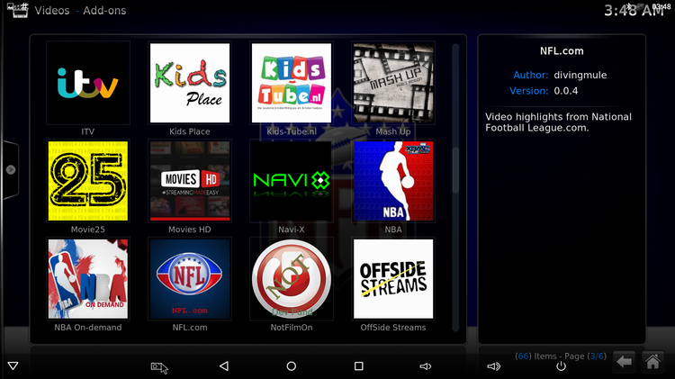
Task: Go to Kodi home screen icon
Action: (x=653, y=361)
